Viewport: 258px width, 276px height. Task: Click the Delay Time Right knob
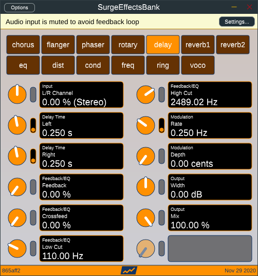tap(17, 156)
